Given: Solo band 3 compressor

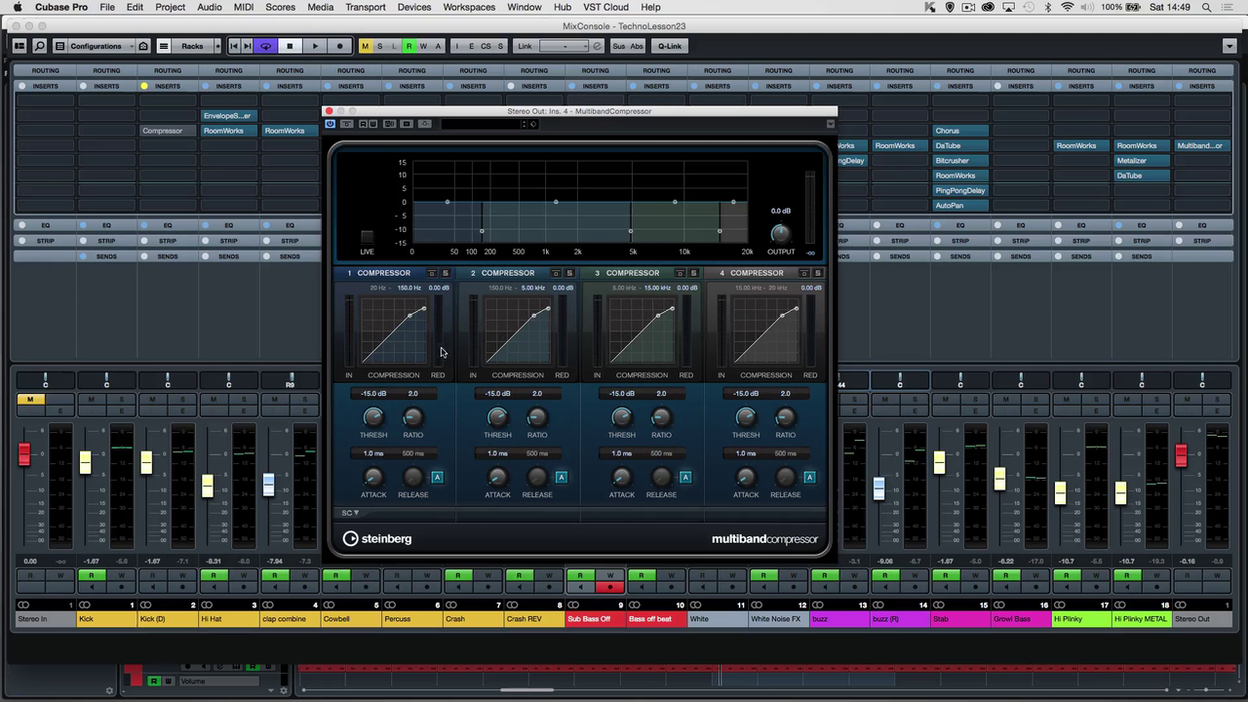Looking at the screenshot, I should pos(693,273).
